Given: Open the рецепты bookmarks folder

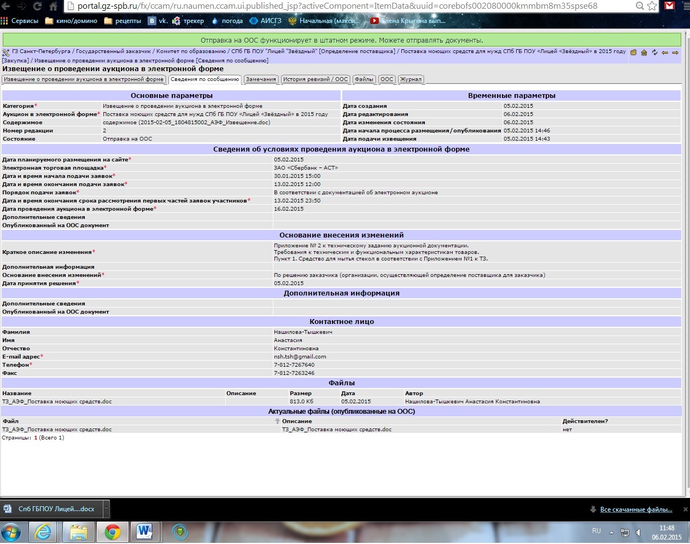Looking at the screenshot, I should (122, 21).
